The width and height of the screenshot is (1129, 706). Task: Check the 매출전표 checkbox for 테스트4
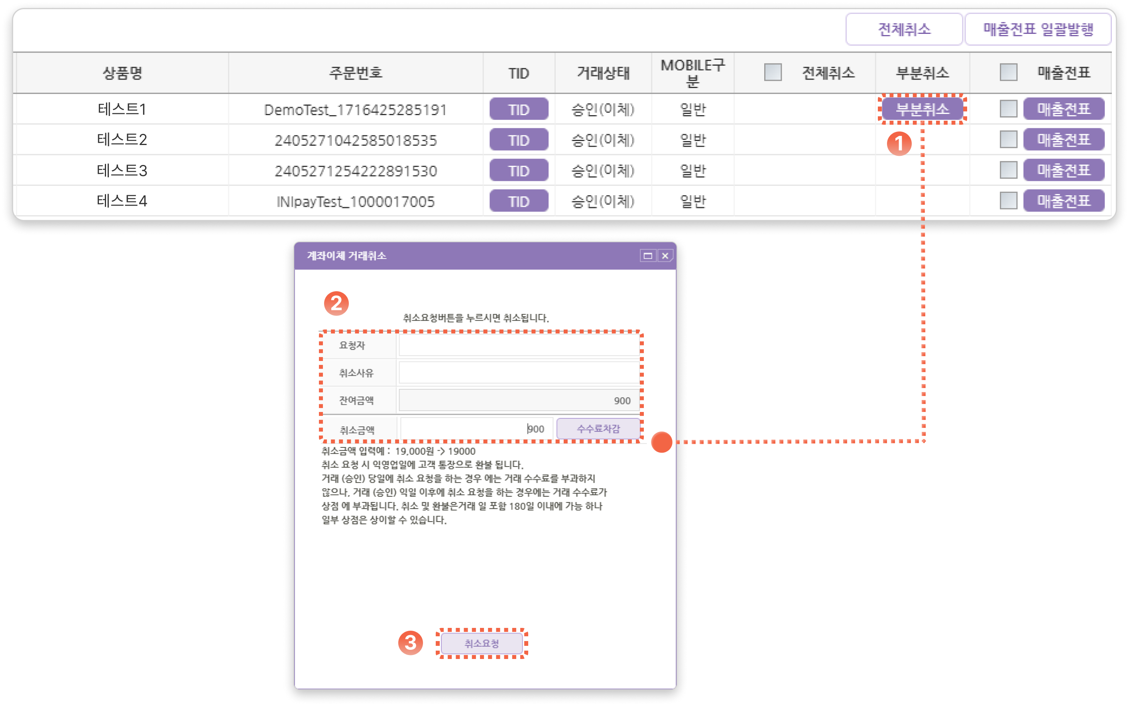click(1009, 201)
